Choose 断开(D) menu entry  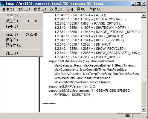tap(22, 26)
